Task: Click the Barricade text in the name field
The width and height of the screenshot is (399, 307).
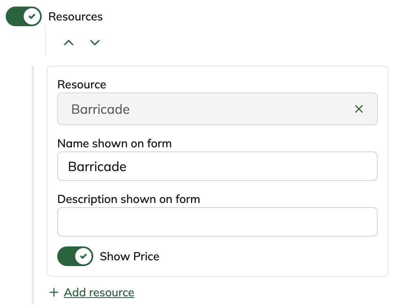Action: 97,167
